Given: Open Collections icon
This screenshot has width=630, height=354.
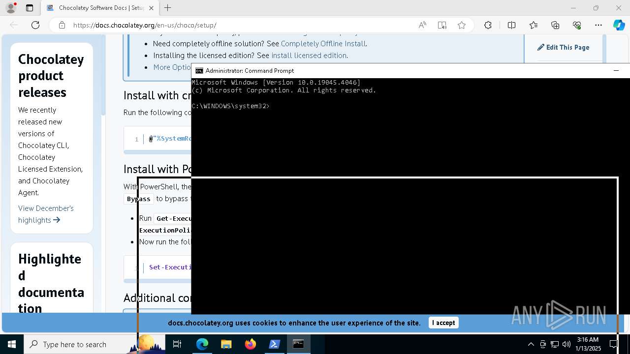Looking at the screenshot, I should point(555,25).
